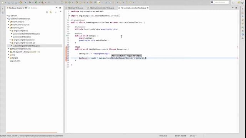Maximize the Package Explorer view

pos(60,8)
